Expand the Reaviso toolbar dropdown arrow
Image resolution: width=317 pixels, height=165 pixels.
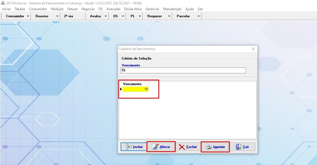(x=57, y=16)
